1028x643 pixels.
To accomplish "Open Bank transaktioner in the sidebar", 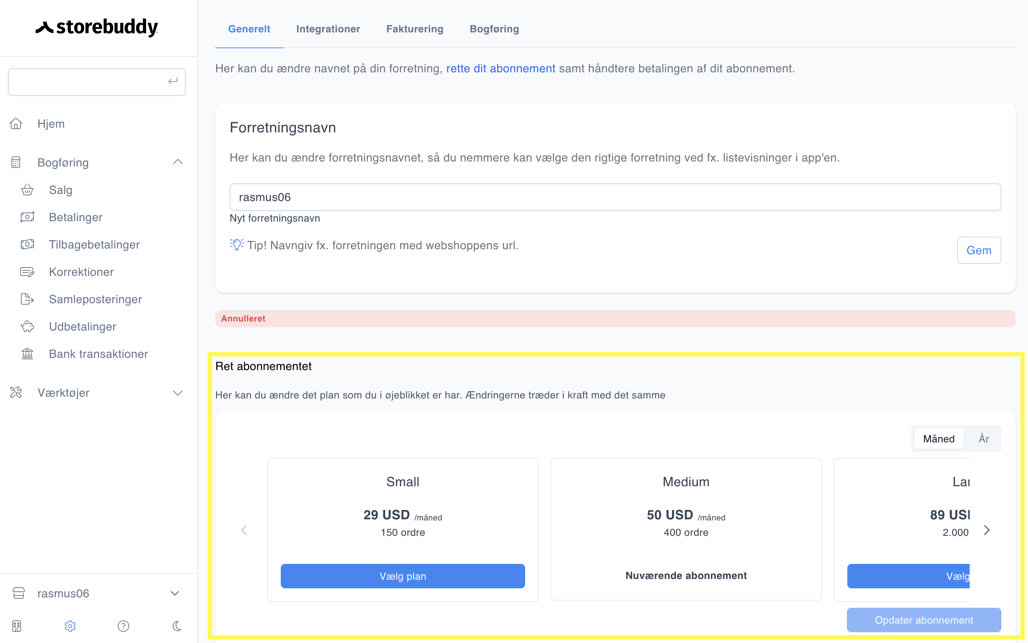I will tap(98, 354).
